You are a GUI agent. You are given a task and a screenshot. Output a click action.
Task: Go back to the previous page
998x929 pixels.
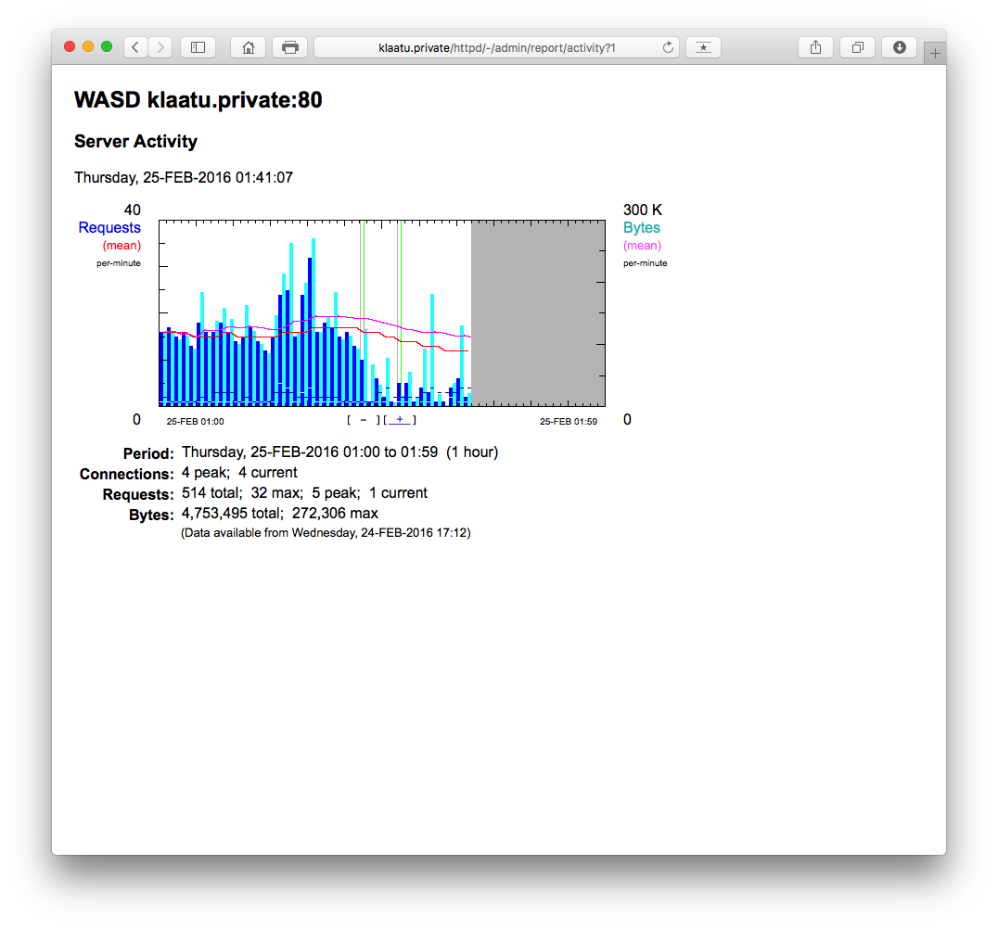(135, 47)
